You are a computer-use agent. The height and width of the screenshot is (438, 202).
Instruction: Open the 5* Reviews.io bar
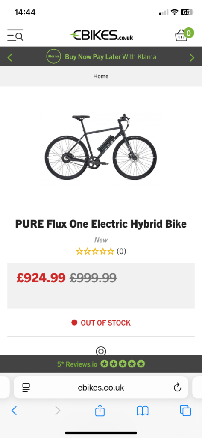pos(101,364)
